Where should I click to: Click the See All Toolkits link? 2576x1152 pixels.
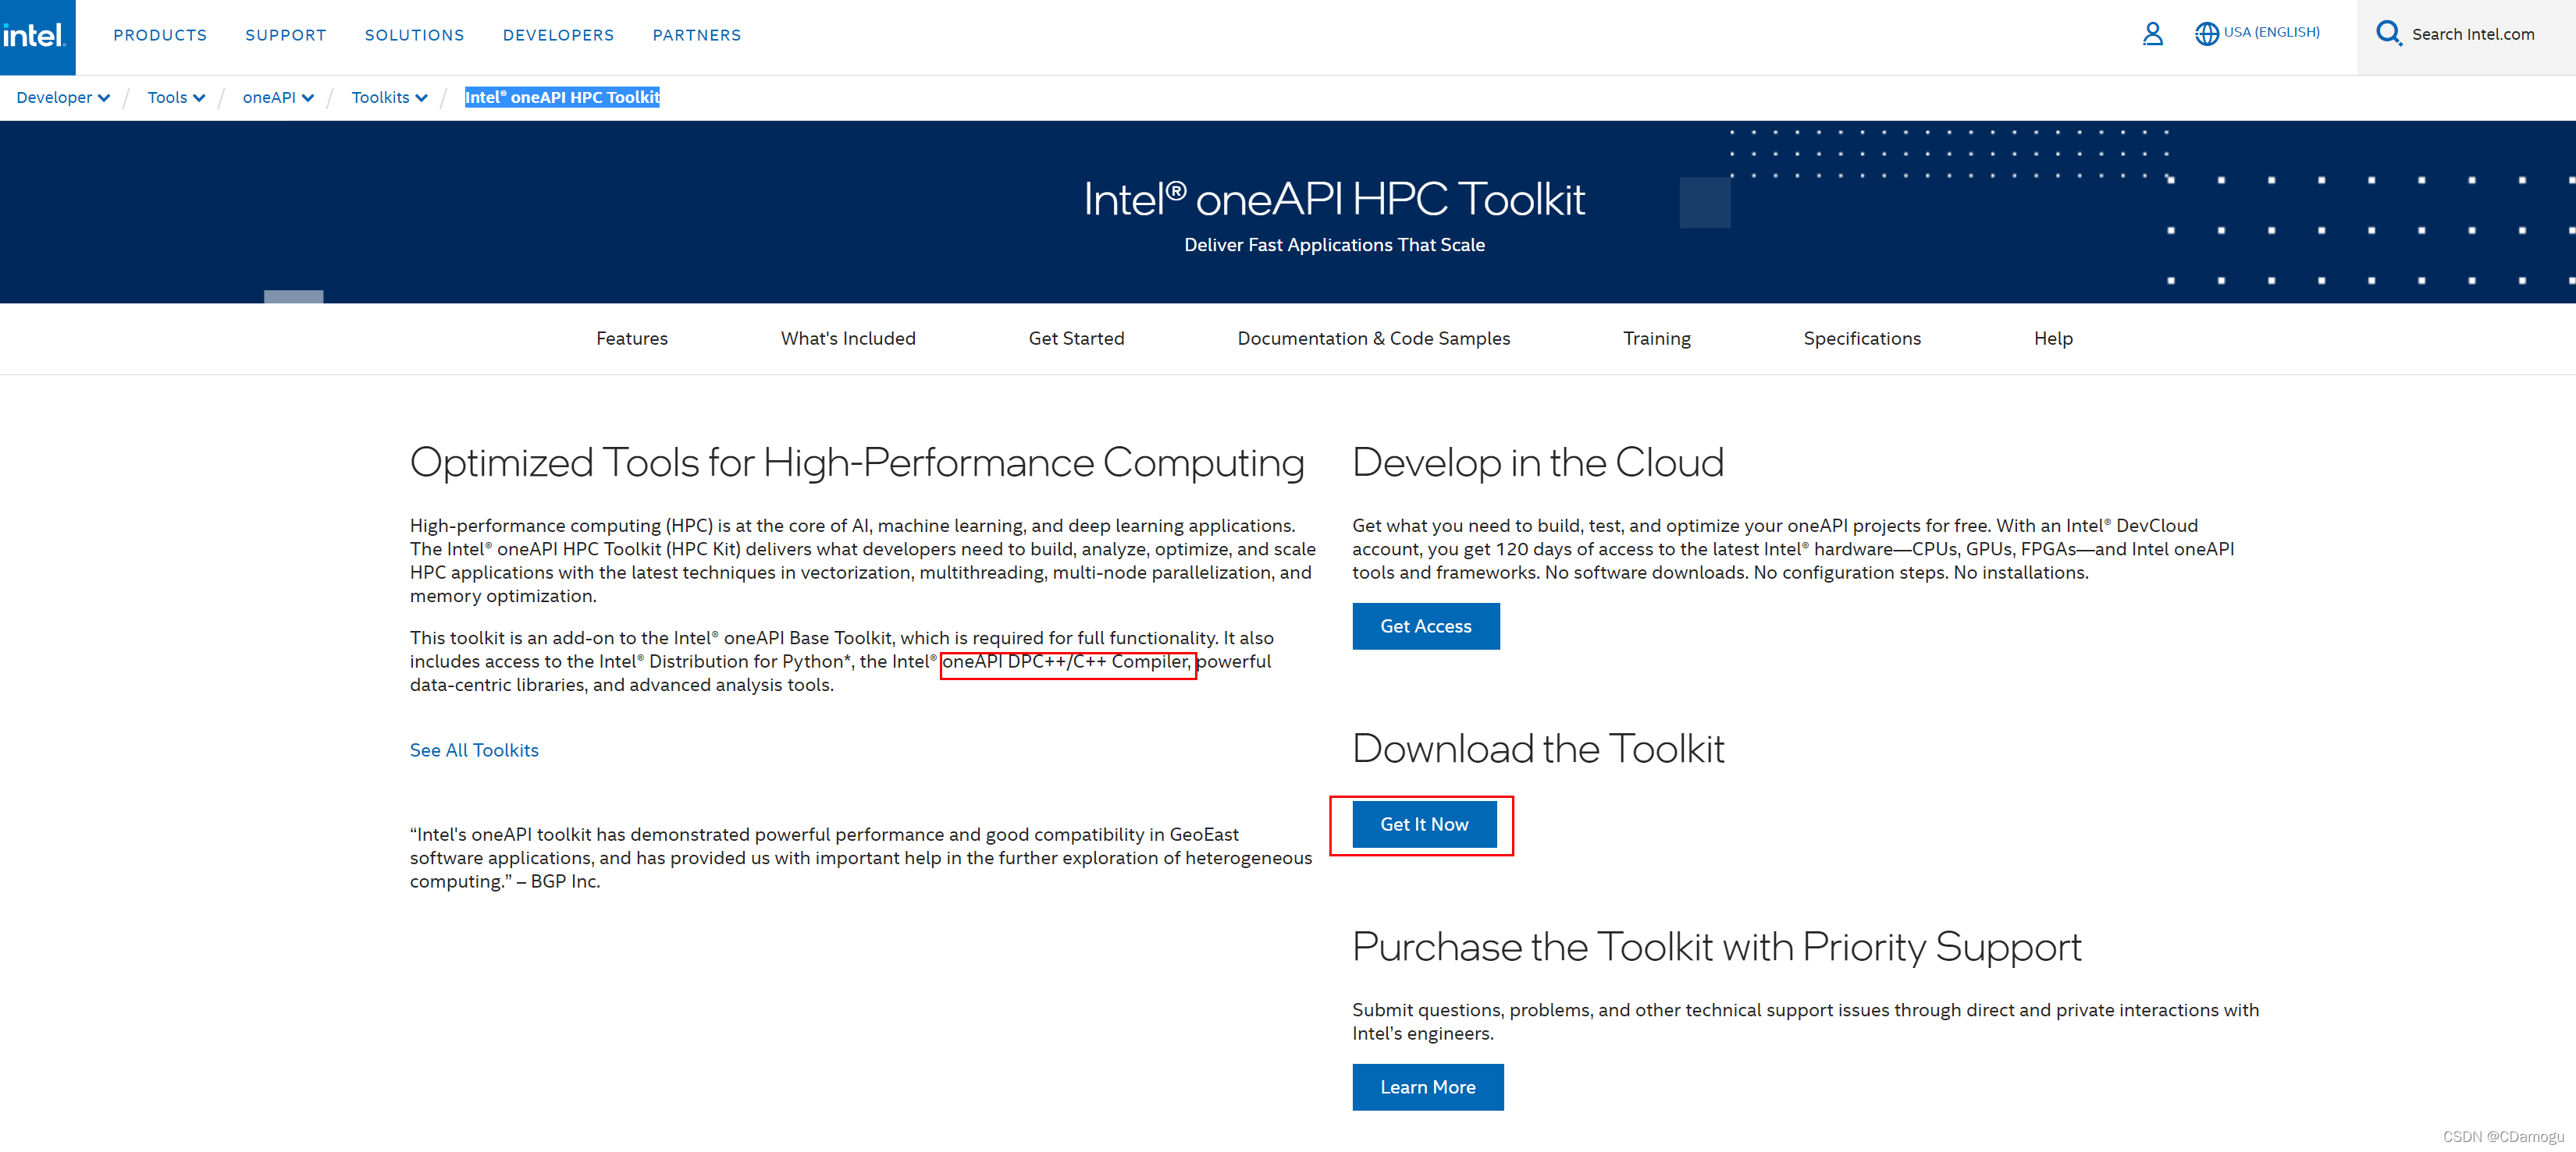click(475, 750)
